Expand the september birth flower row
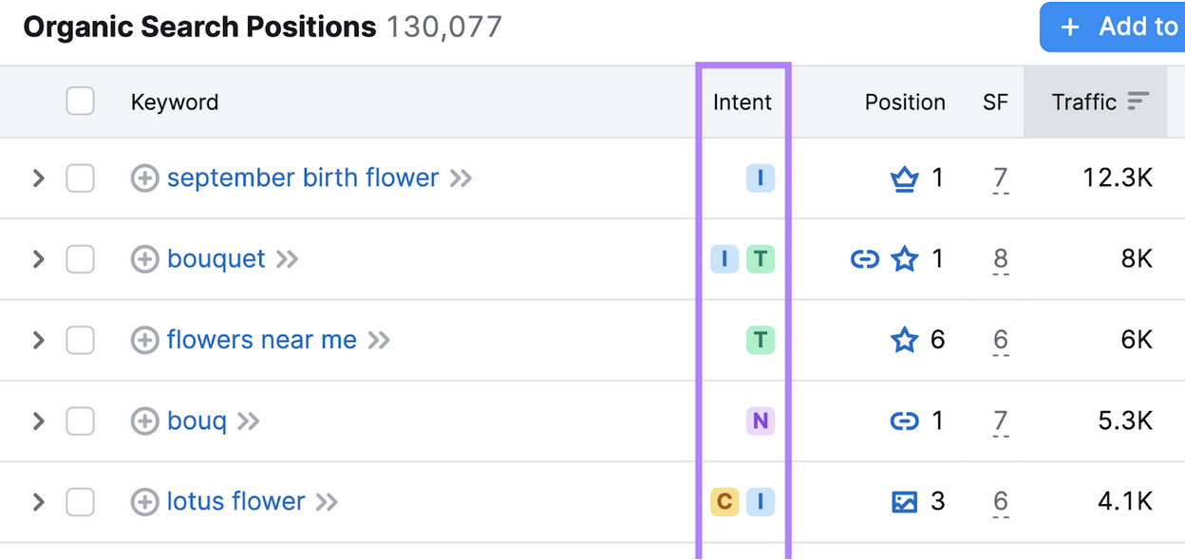The image size is (1185, 560). [x=38, y=178]
